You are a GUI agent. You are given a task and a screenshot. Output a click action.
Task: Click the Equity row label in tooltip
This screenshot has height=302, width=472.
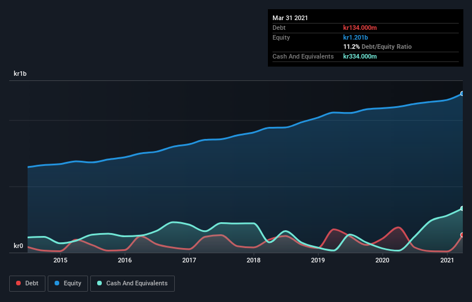pos(281,37)
